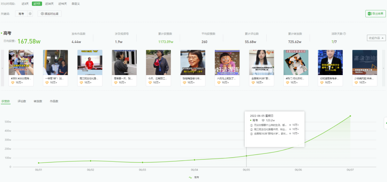Click the gear icon beside keyword 高考
This screenshot has height=182, width=387.
30,14
